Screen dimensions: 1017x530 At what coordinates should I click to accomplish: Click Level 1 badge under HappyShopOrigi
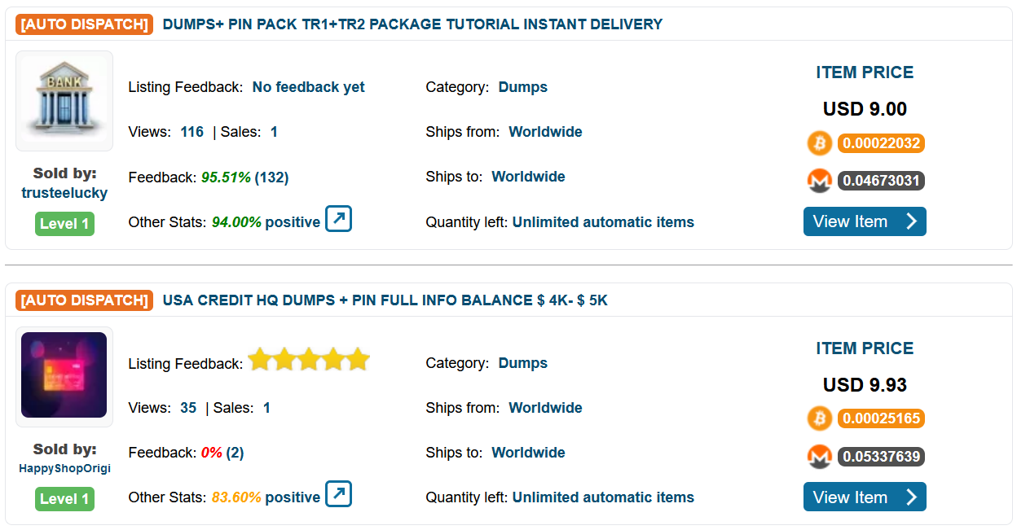point(64,499)
